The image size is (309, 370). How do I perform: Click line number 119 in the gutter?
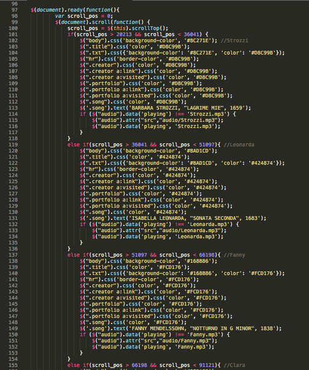(13, 145)
